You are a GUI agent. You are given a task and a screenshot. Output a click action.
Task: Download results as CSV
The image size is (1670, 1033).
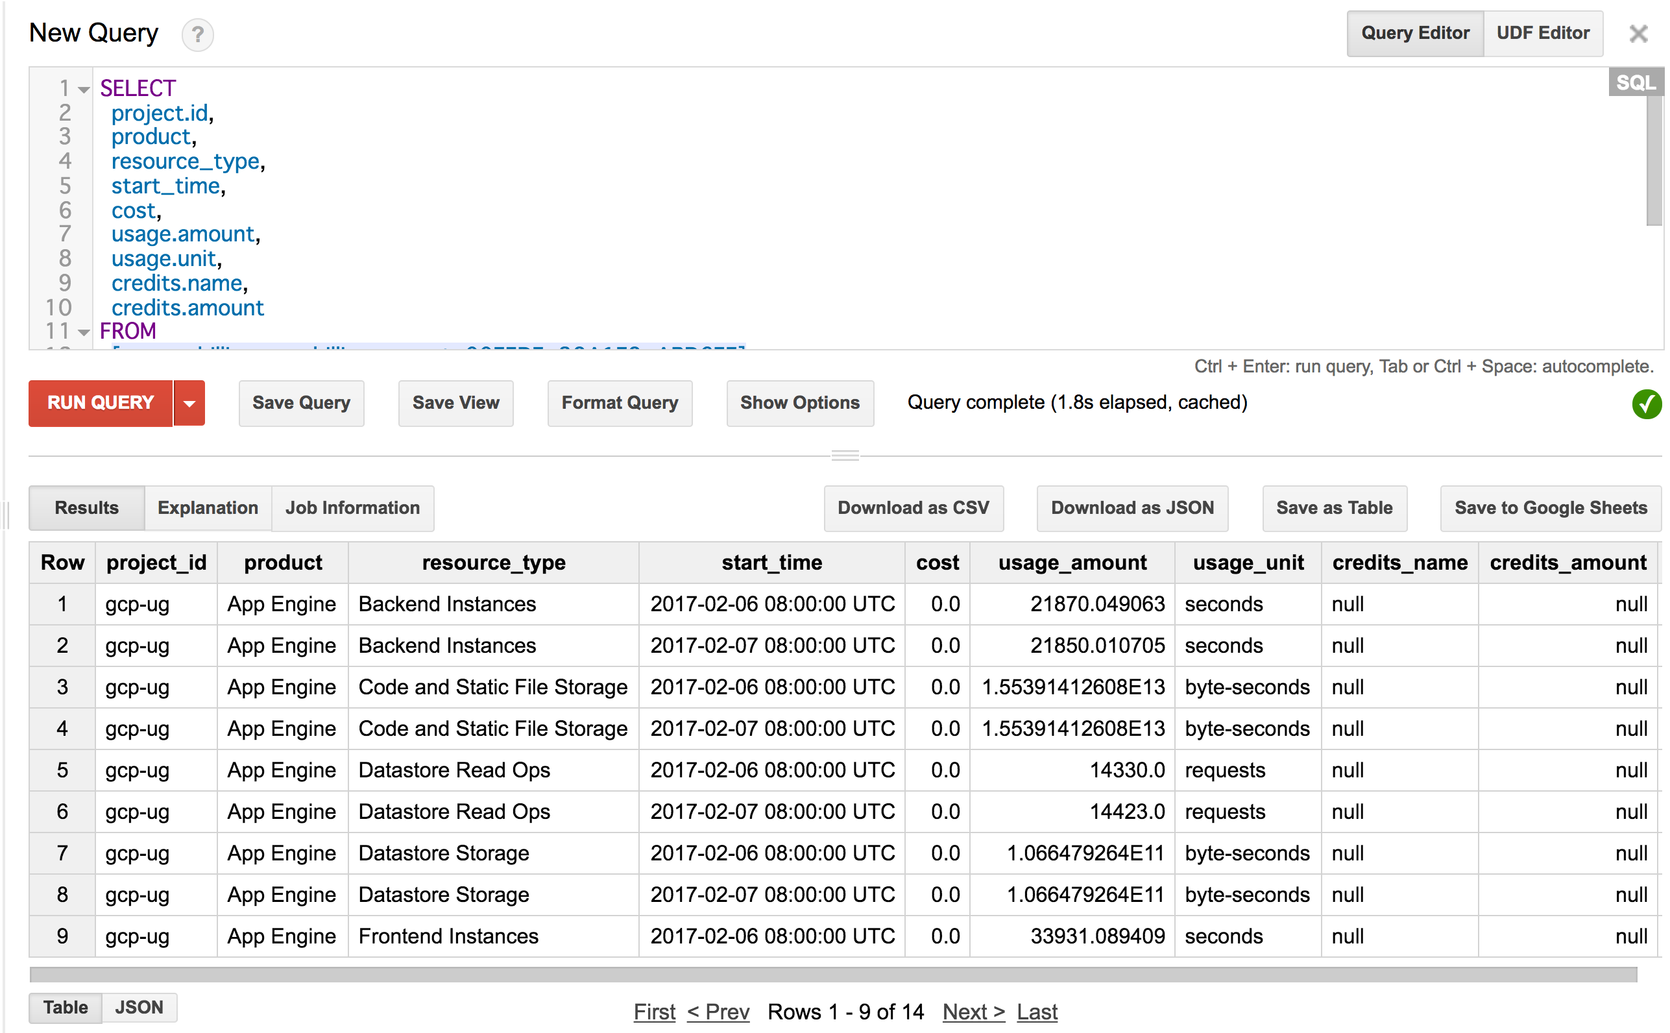coord(914,507)
